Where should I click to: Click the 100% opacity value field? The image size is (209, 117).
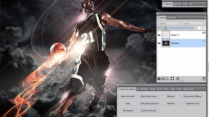click(201, 28)
